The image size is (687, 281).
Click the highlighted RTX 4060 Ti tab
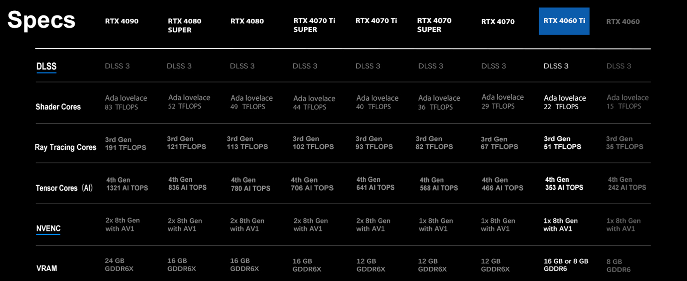pos(564,21)
